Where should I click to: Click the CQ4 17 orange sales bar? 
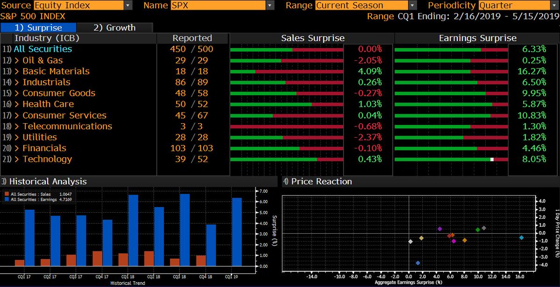pyautogui.click(x=98, y=259)
